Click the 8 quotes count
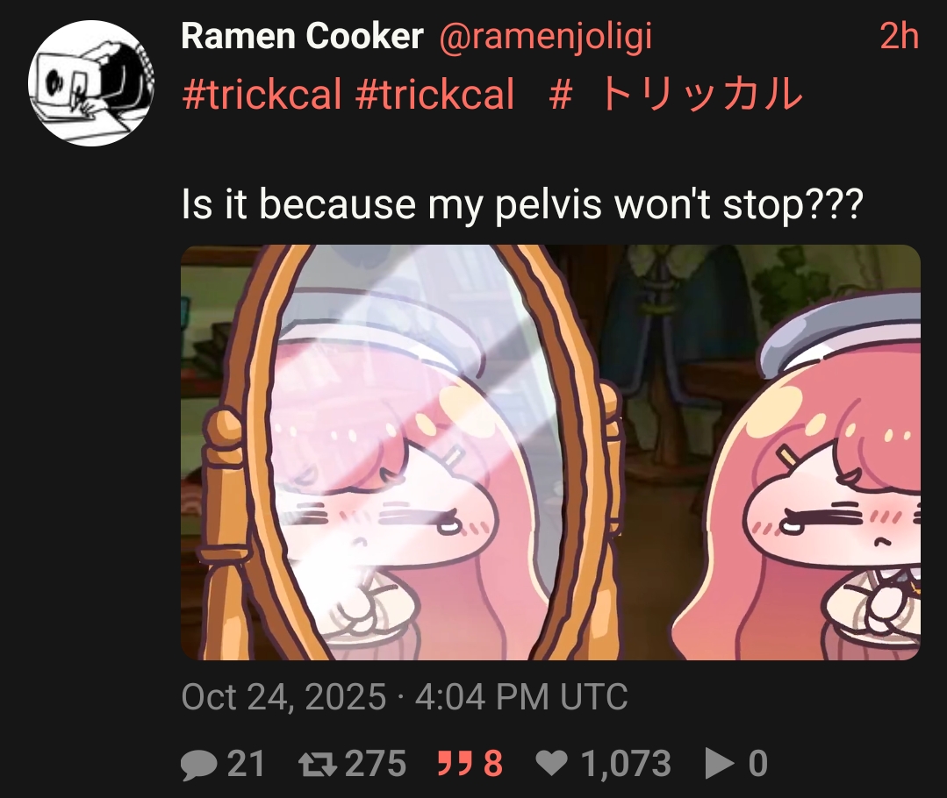Image resolution: width=947 pixels, height=798 pixels. [x=493, y=764]
